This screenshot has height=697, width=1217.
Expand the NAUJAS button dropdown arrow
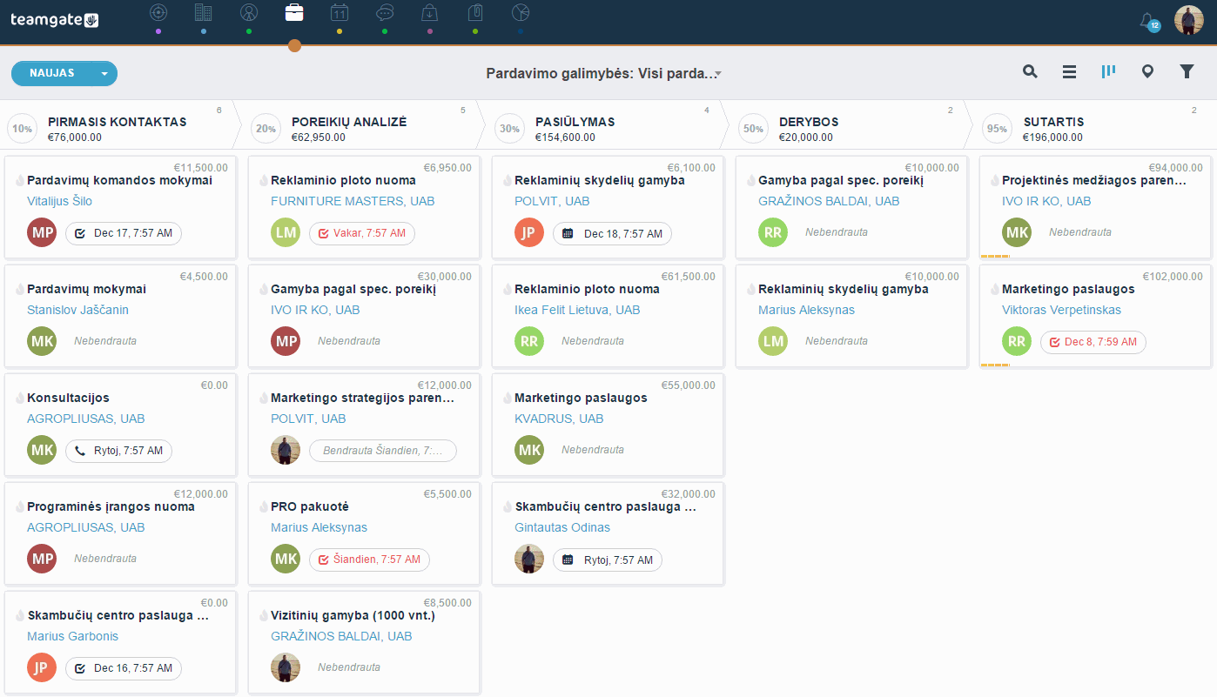[x=104, y=74]
